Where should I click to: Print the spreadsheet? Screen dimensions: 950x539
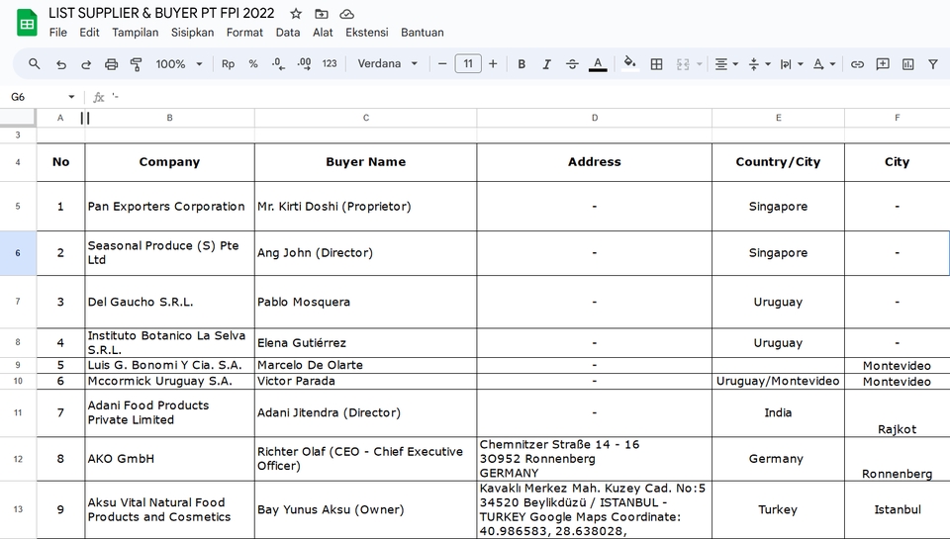[112, 63]
